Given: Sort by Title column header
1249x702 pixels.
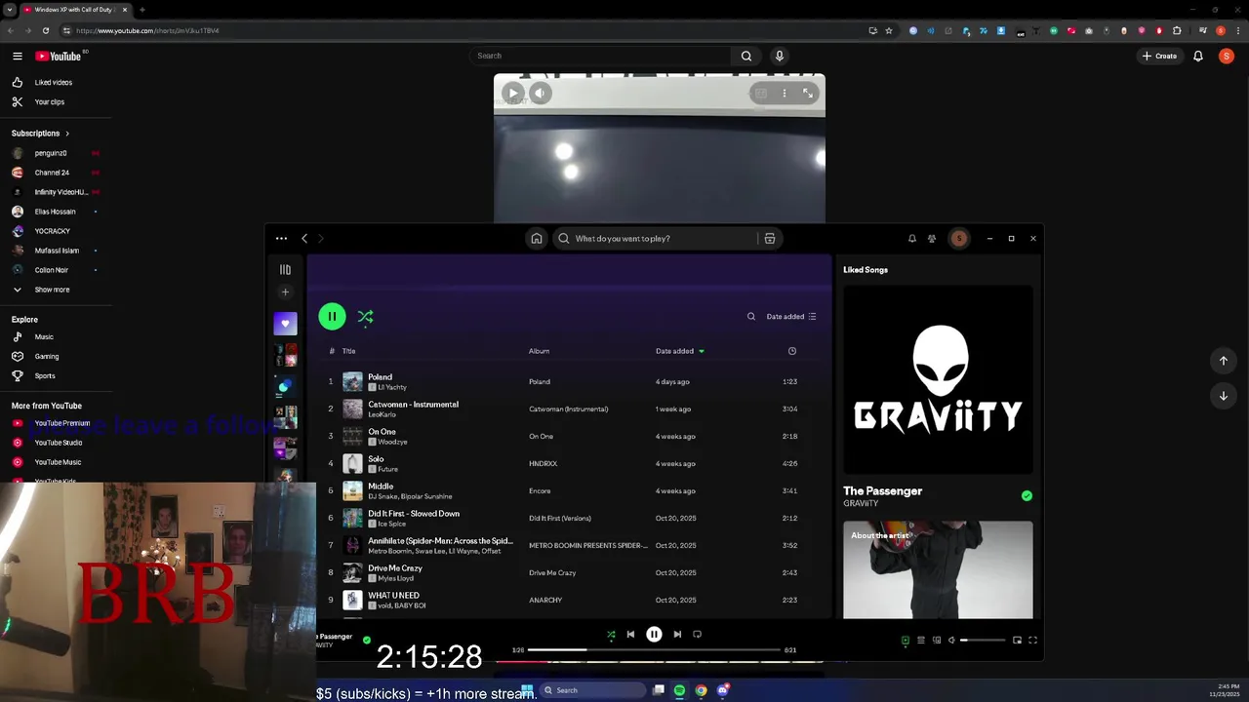Looking at the screenshot, I should point(348,351).
